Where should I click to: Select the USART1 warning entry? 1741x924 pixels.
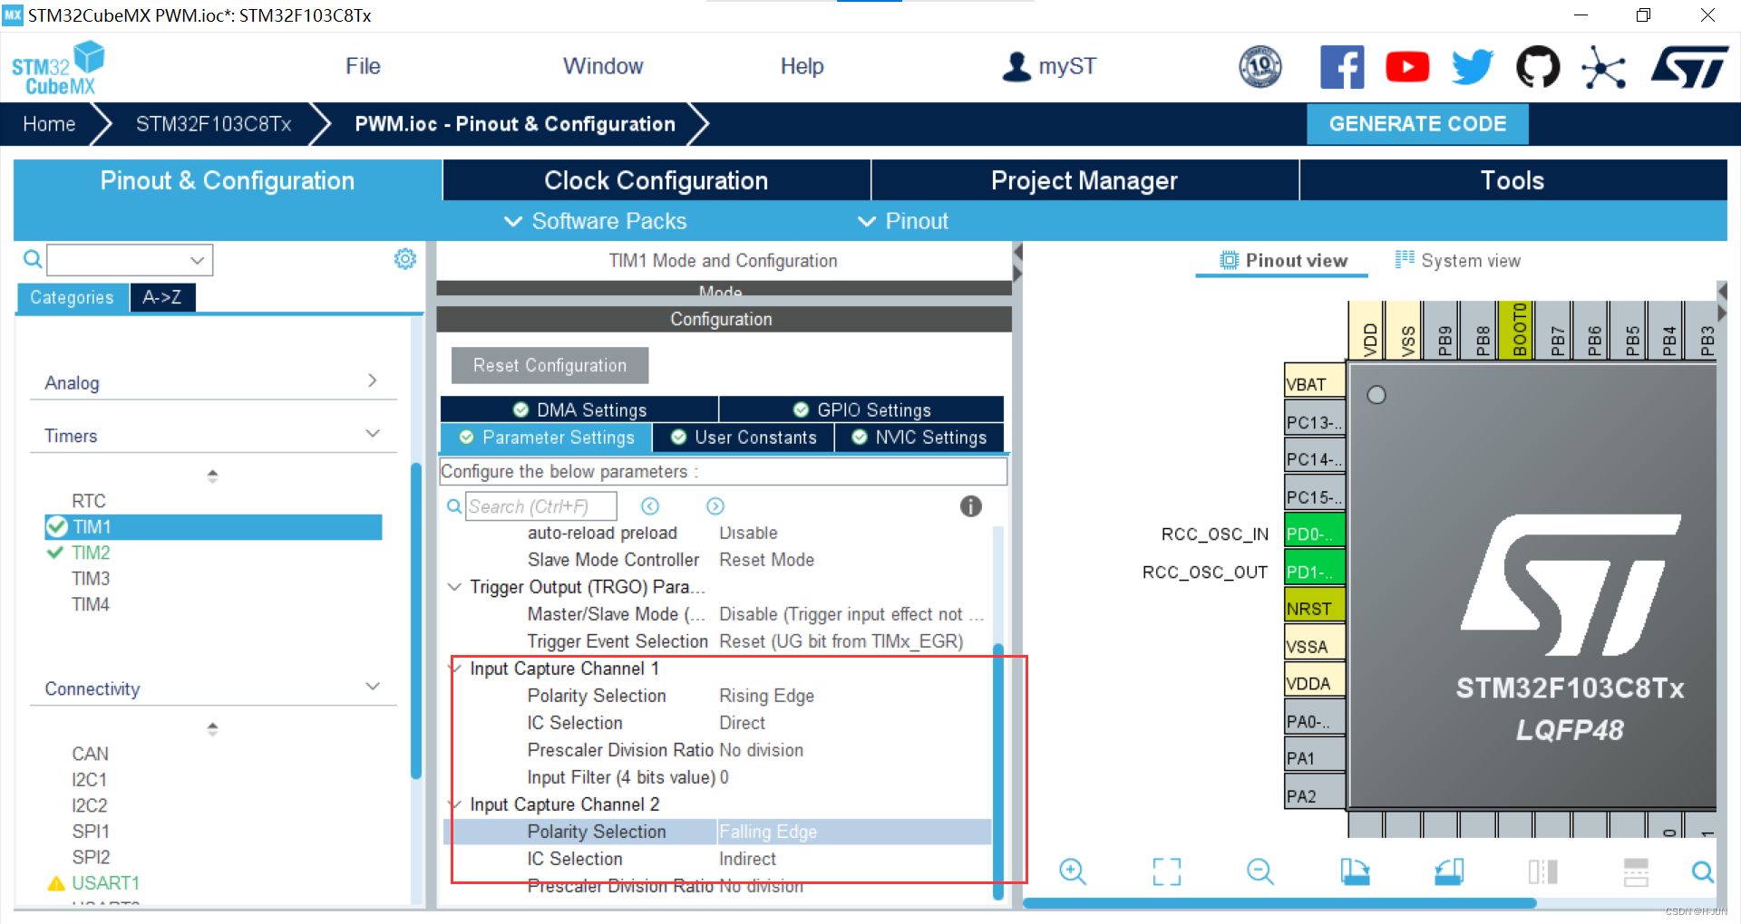105,882
